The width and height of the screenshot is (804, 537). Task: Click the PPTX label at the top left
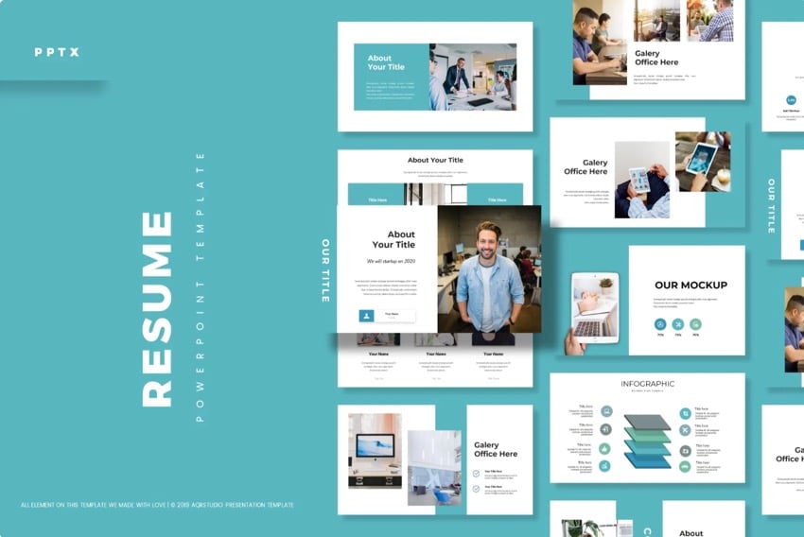click(x=57, y=52)
